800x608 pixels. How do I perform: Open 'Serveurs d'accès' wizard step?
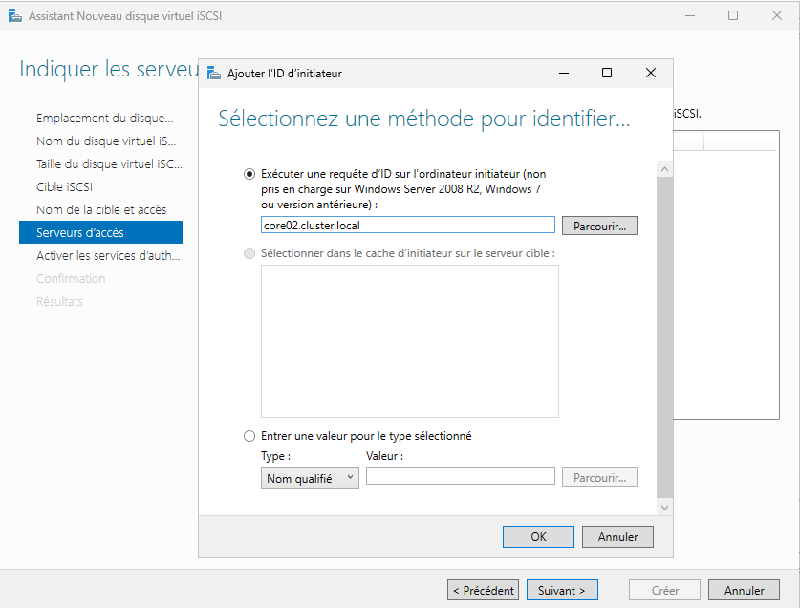click(80, 232)
